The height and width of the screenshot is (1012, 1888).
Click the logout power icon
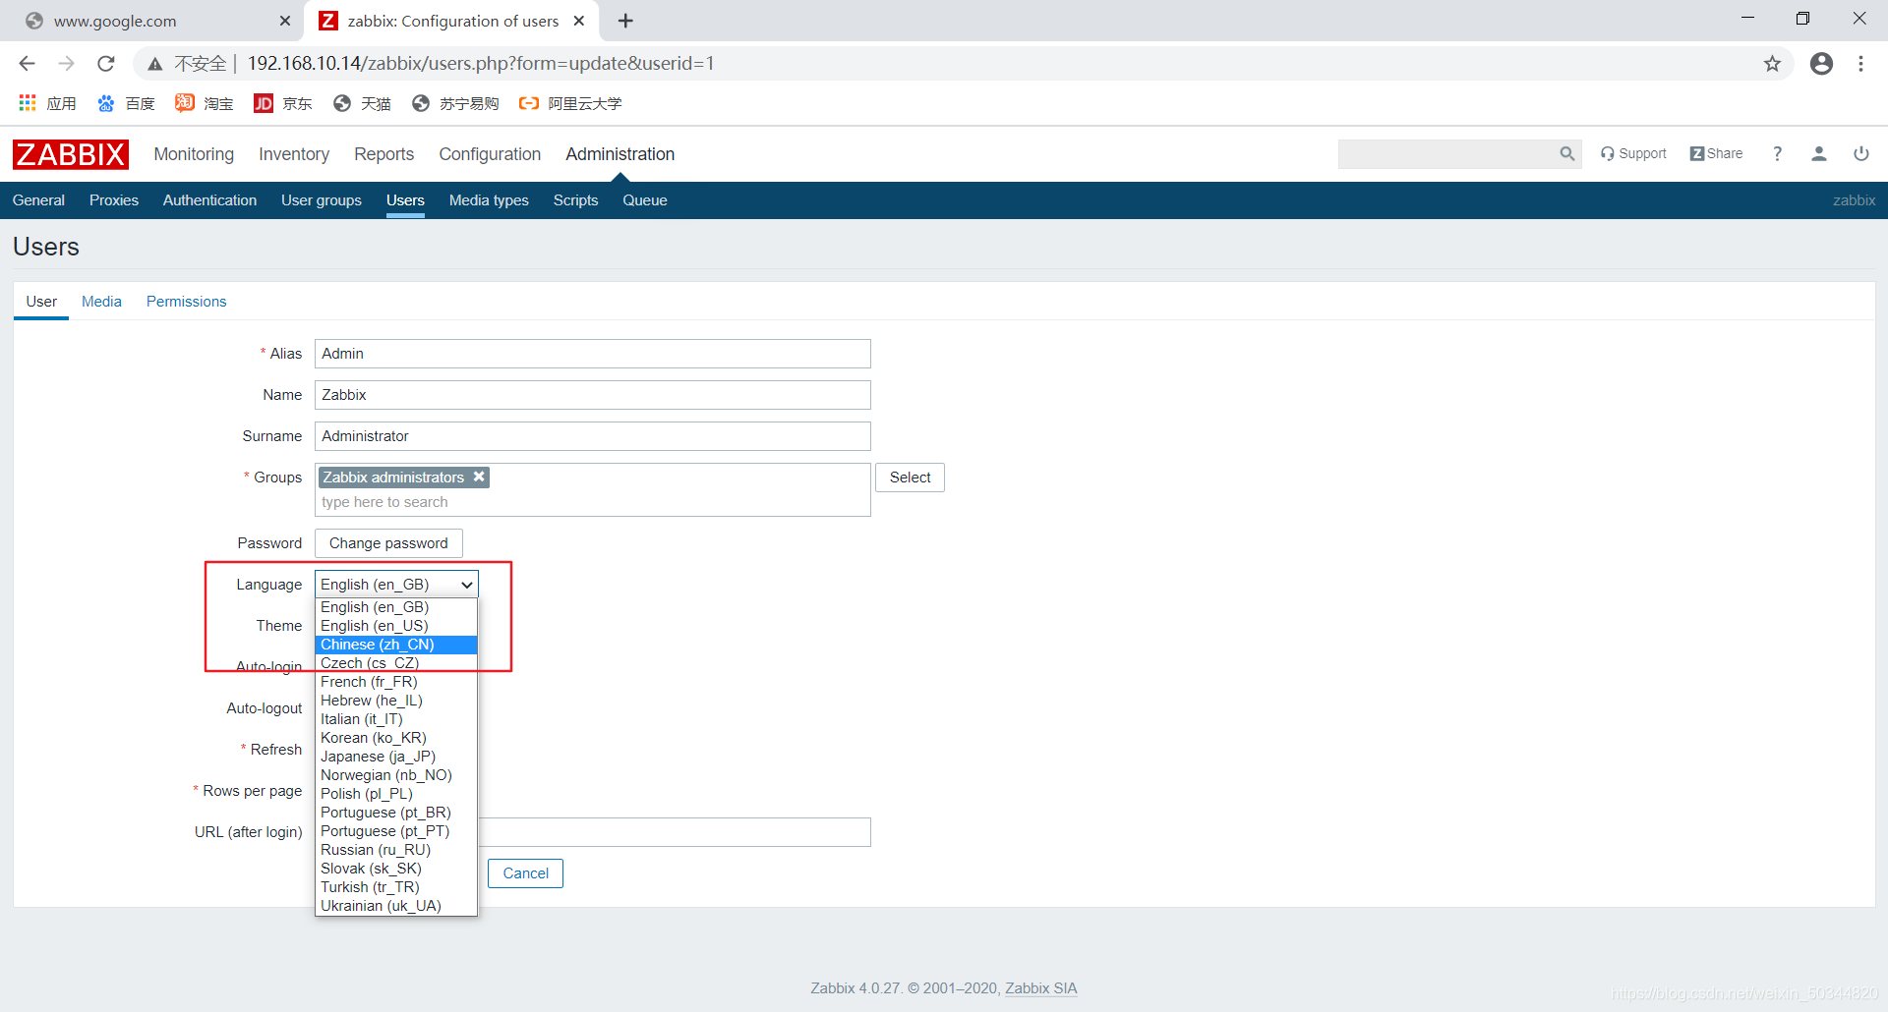[1860, 153]
